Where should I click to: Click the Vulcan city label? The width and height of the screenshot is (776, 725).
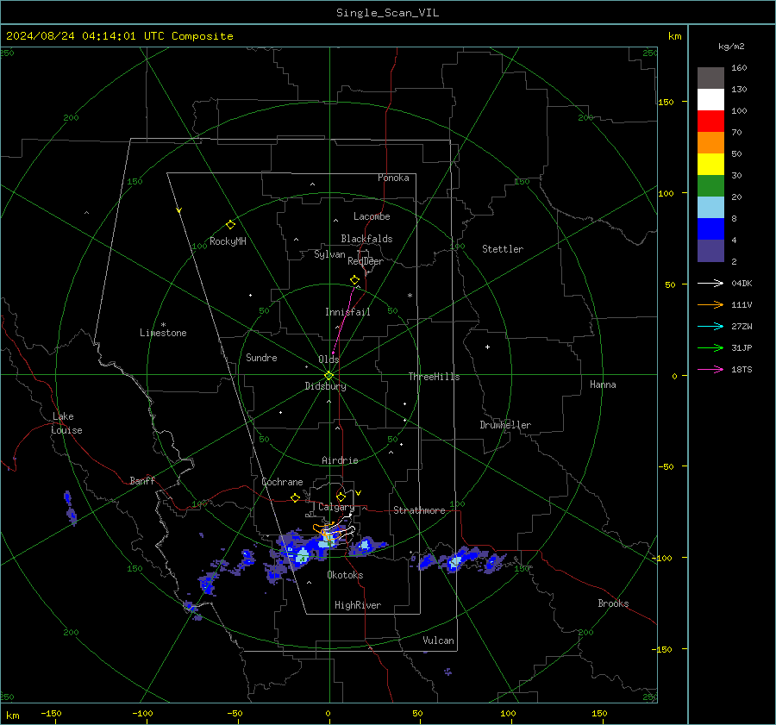tap(438, 641)
